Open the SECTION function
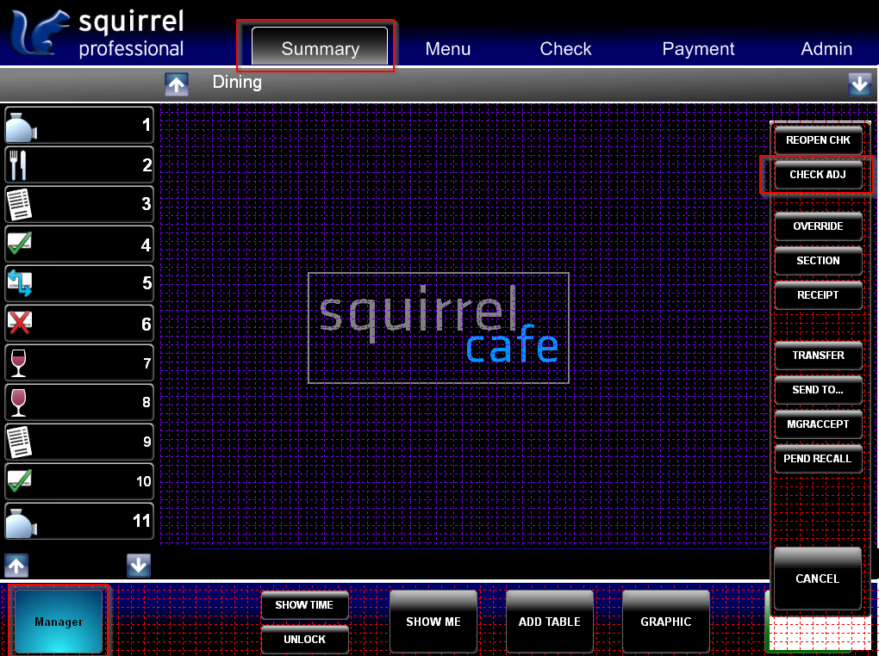This screenshot has width=879, height=656. 818,261
